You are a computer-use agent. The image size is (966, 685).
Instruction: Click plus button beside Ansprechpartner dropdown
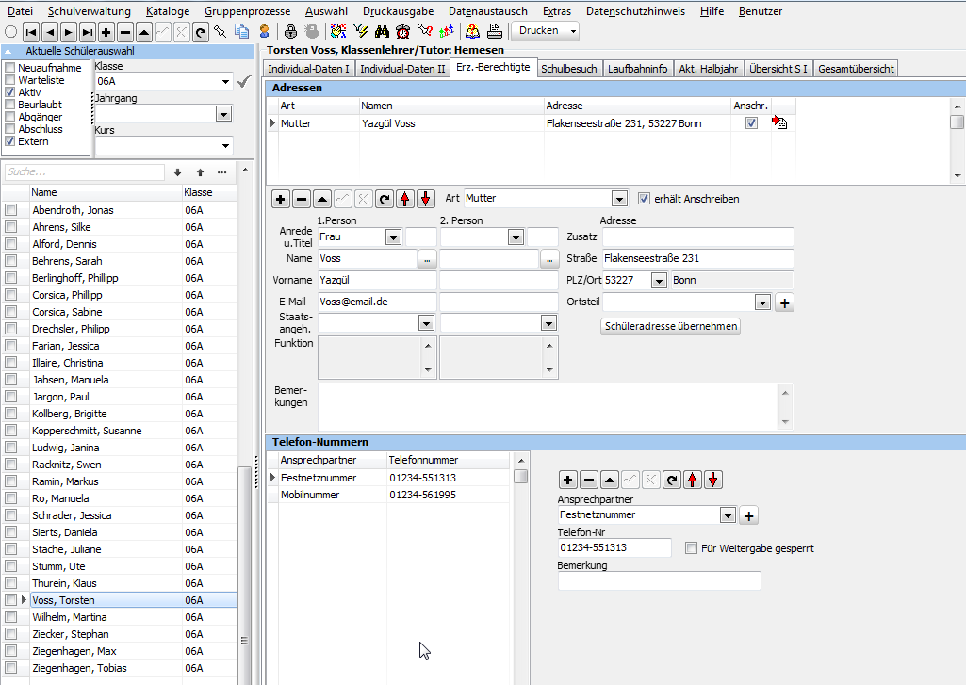point(749,516)
